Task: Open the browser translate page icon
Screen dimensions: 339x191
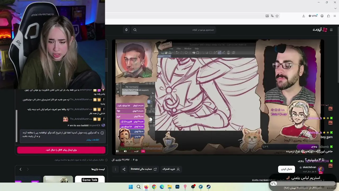Action: (272, 16)
